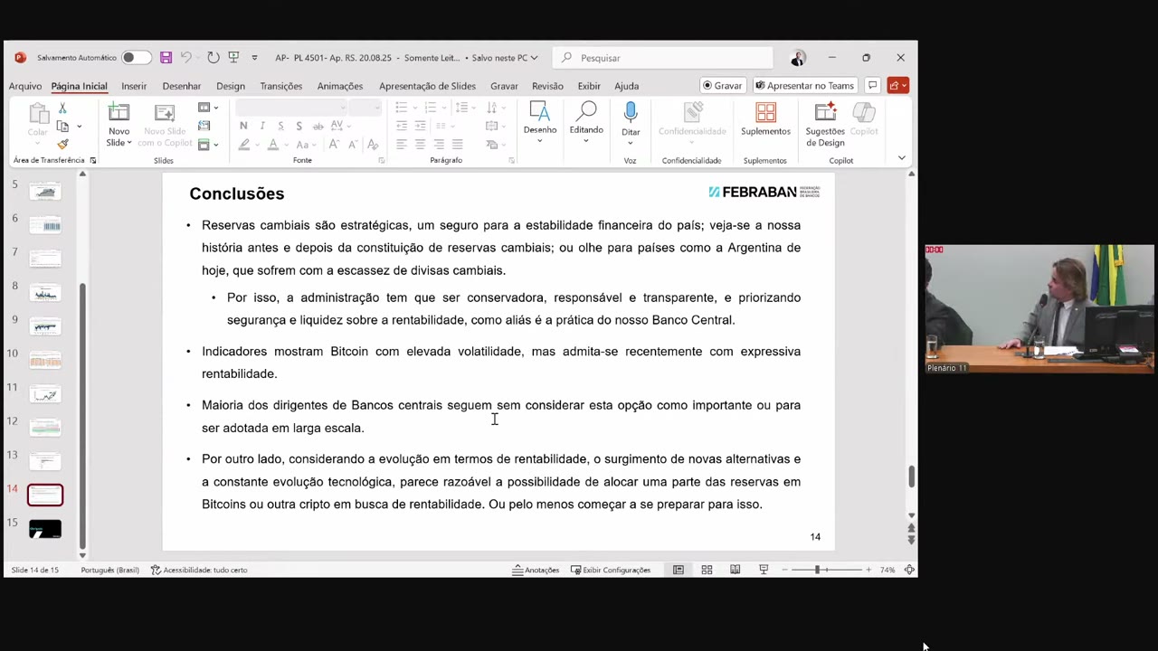This screenshot has width=1158, height=651.
Task: Click Acessibilidade: tudo certo status
Action: pyautogui.click(x=199, y=571)
